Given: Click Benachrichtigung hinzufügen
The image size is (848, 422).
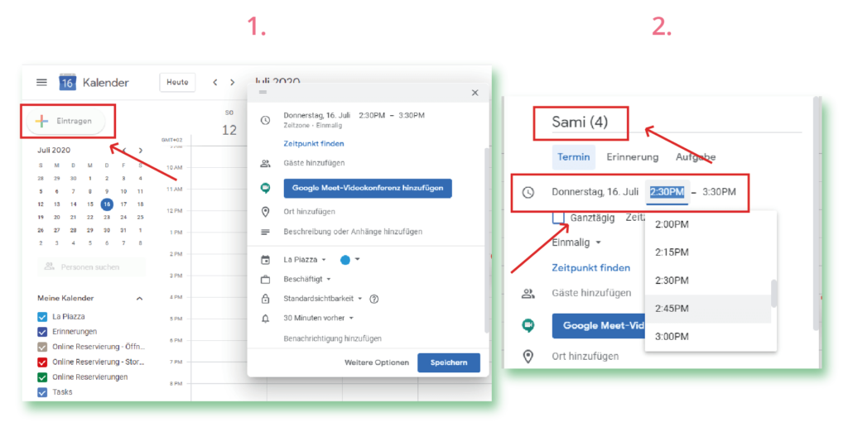Looking at the screenshot, I should pyautogui.click(x=333, y=338).
